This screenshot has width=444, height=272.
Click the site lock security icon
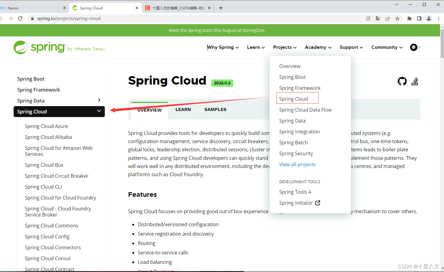point(32,18)
